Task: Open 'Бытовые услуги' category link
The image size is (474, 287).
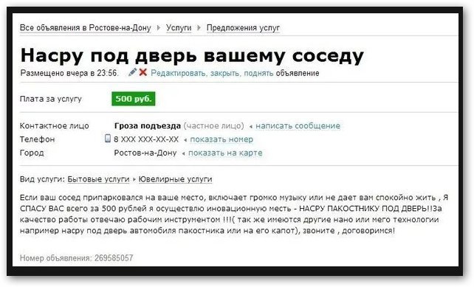Action: tap(98, 179)
